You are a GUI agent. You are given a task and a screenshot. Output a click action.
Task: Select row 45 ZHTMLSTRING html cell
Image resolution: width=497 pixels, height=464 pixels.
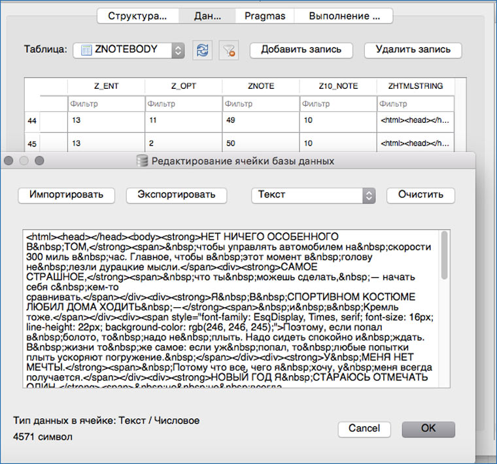point(415,143)
